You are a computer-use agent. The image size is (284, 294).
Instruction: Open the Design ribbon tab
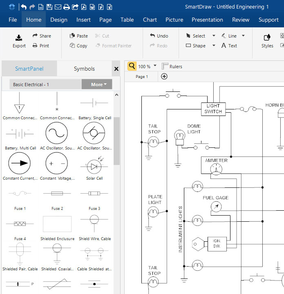tap(59, 20)
